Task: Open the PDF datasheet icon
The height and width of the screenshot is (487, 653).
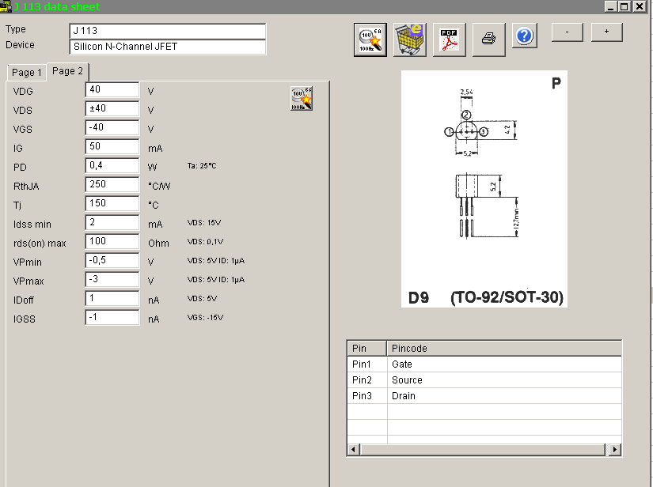Action: pyautogui.click(x=450, y=40)
